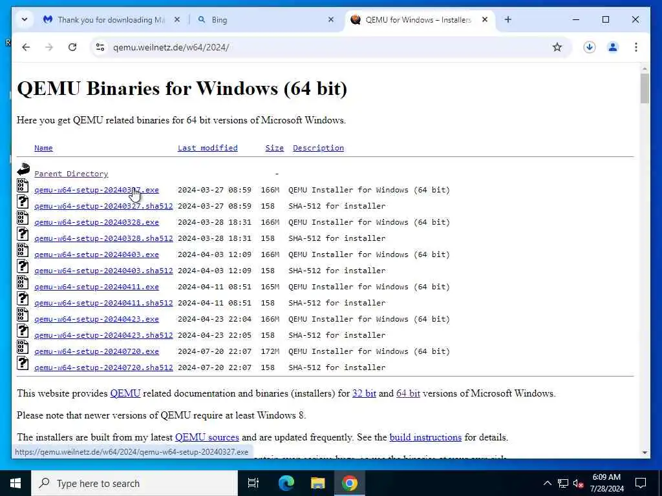Viewport: 662px width, 496px height.
Task: Open the Windows Start menu
Action: coord(16,483)
